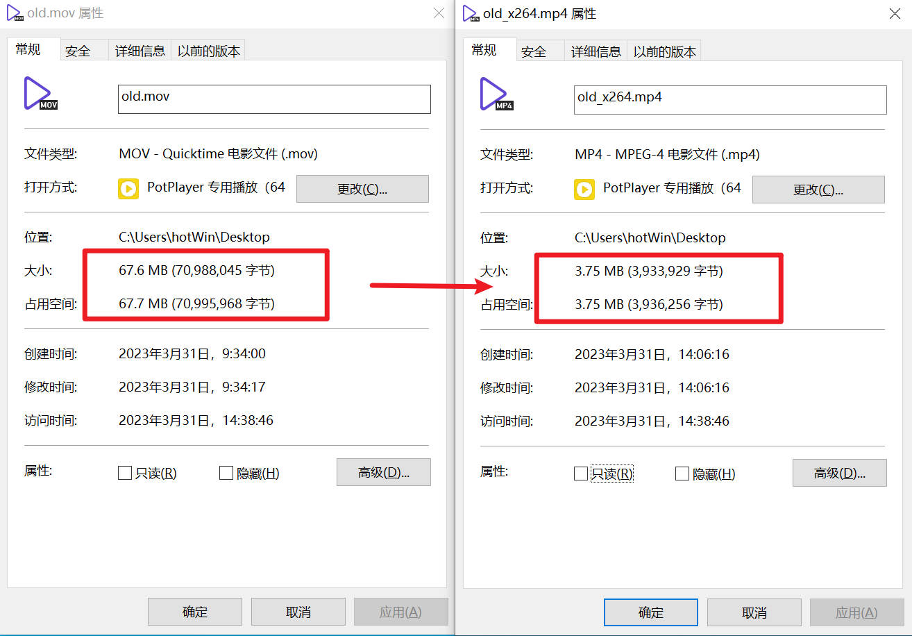Image resolution: width=912 pixels, height=636 pixels.
Task: Click the old_x264.mp4 MP4 file icon
Action: click(x=496, y=96)
